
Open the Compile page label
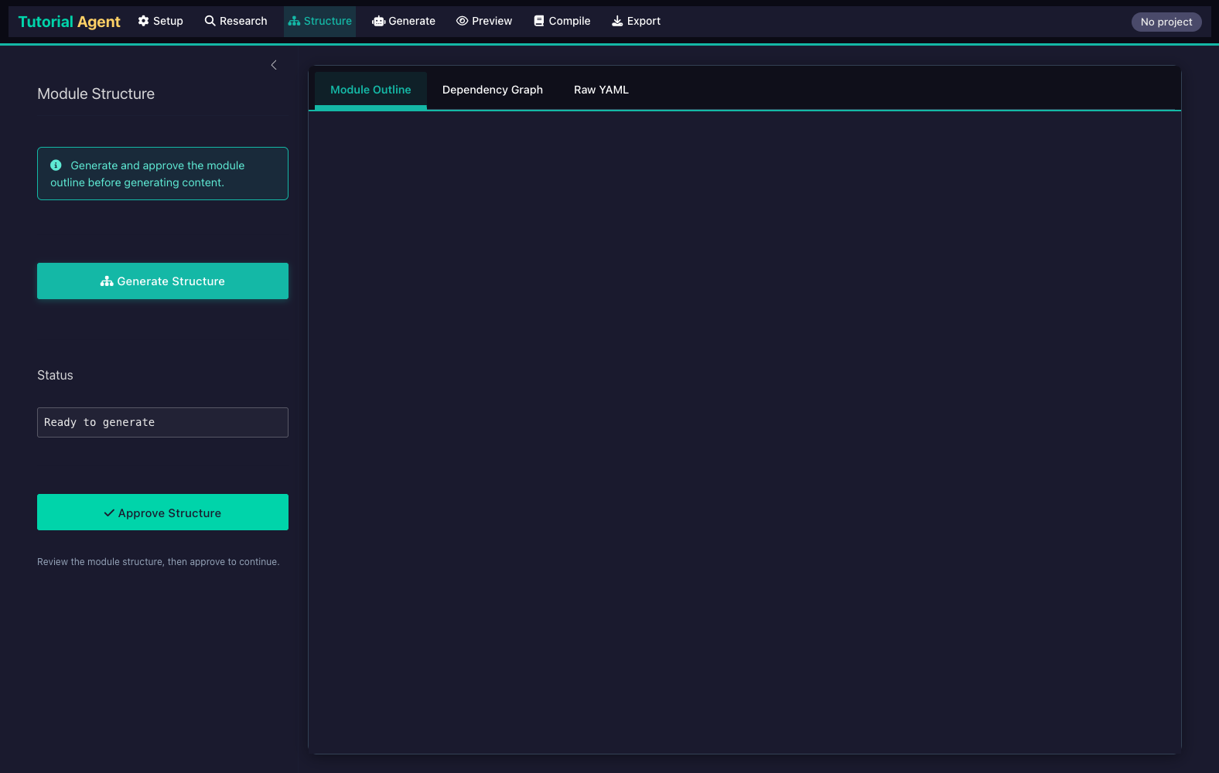tap(569, 21)
